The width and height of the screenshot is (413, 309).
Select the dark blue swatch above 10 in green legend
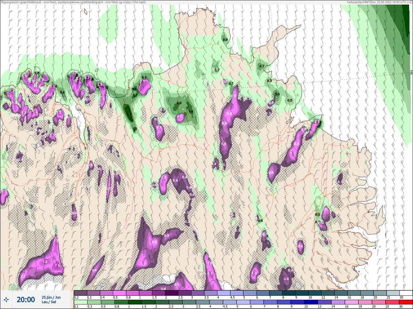(311, 302)
